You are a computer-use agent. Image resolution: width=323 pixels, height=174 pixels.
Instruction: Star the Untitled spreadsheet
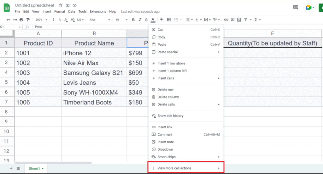click(x=61, y=5)
